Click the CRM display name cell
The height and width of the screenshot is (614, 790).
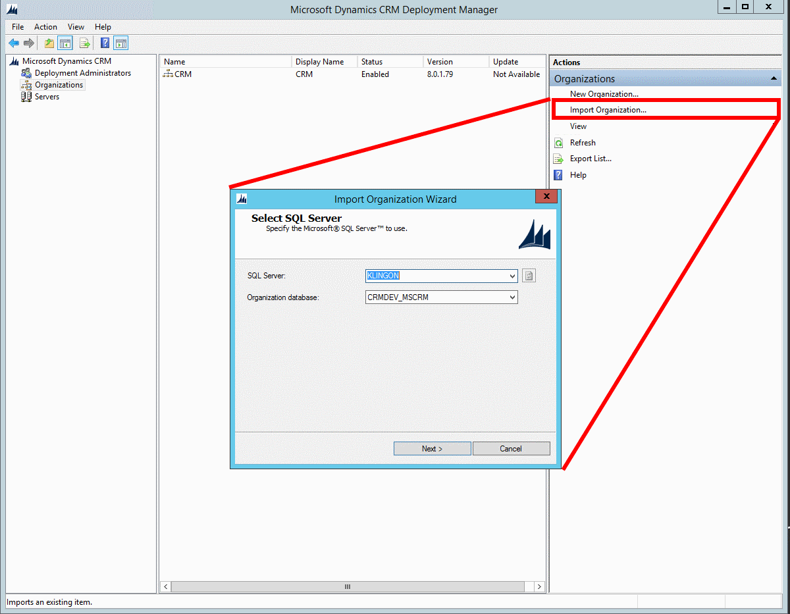[304, 74]
